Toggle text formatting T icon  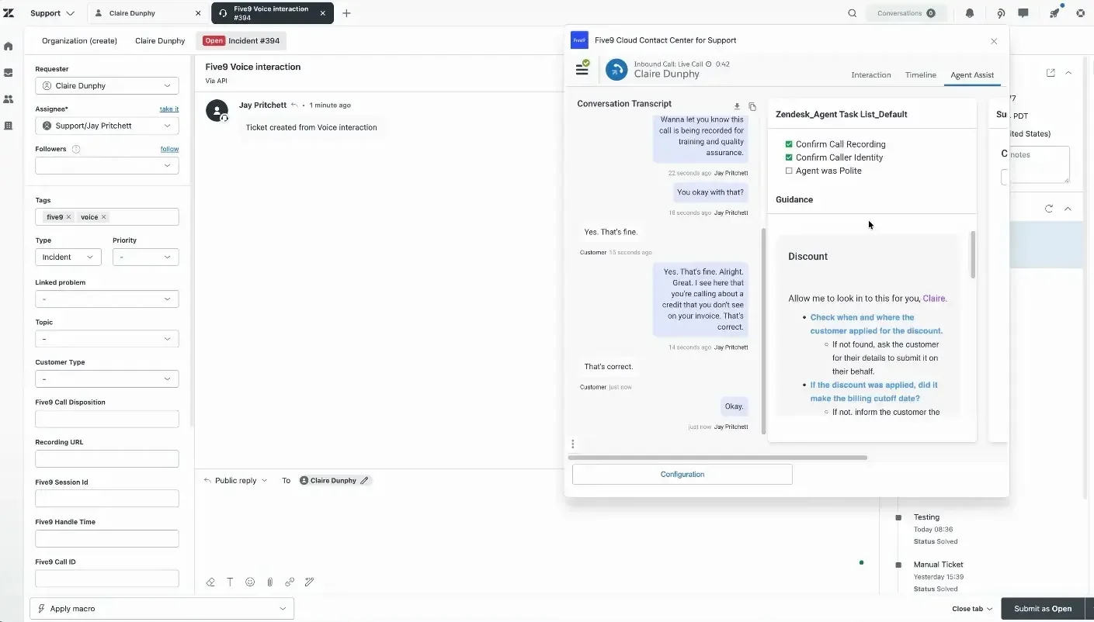point(230,582)
